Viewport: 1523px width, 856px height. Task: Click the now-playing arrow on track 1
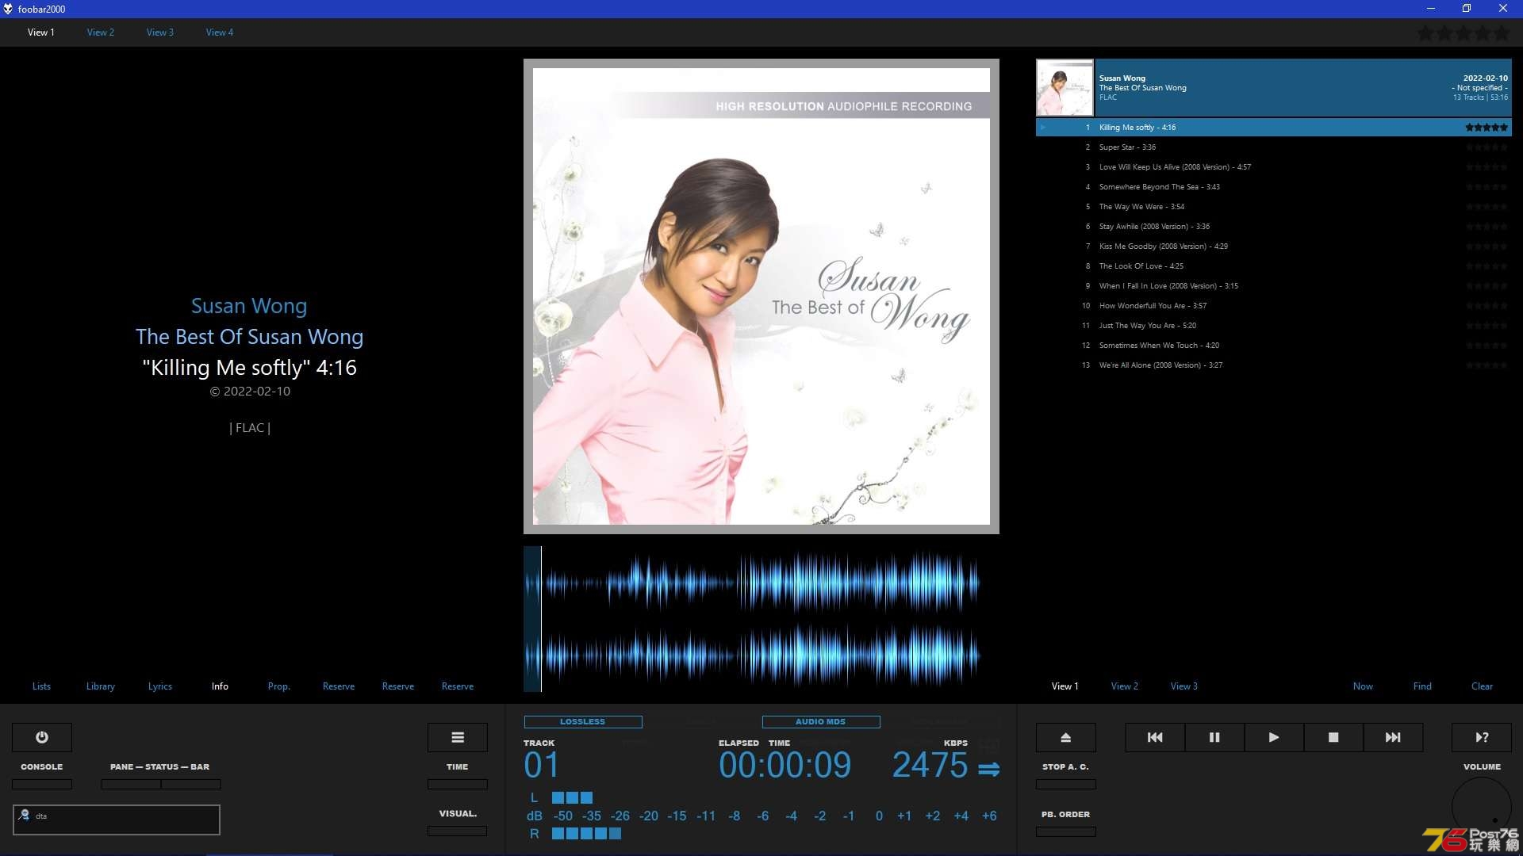coord(1043,127)
